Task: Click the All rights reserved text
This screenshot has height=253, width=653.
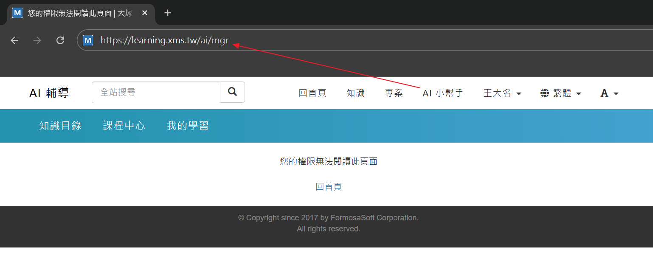Action: click(x=329, y=229)
